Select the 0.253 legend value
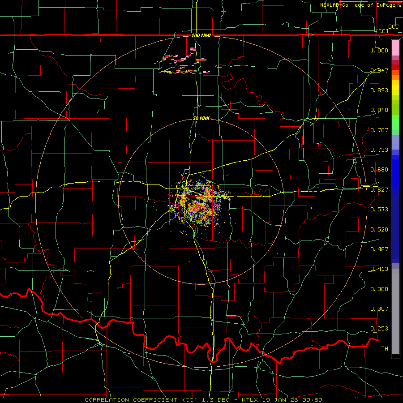The width and height of the screenshot is (403, 403). 379,329
